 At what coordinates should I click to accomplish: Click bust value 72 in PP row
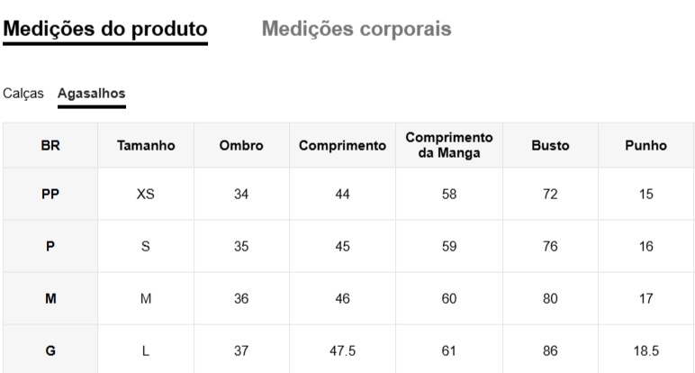(x=550, y=195)
